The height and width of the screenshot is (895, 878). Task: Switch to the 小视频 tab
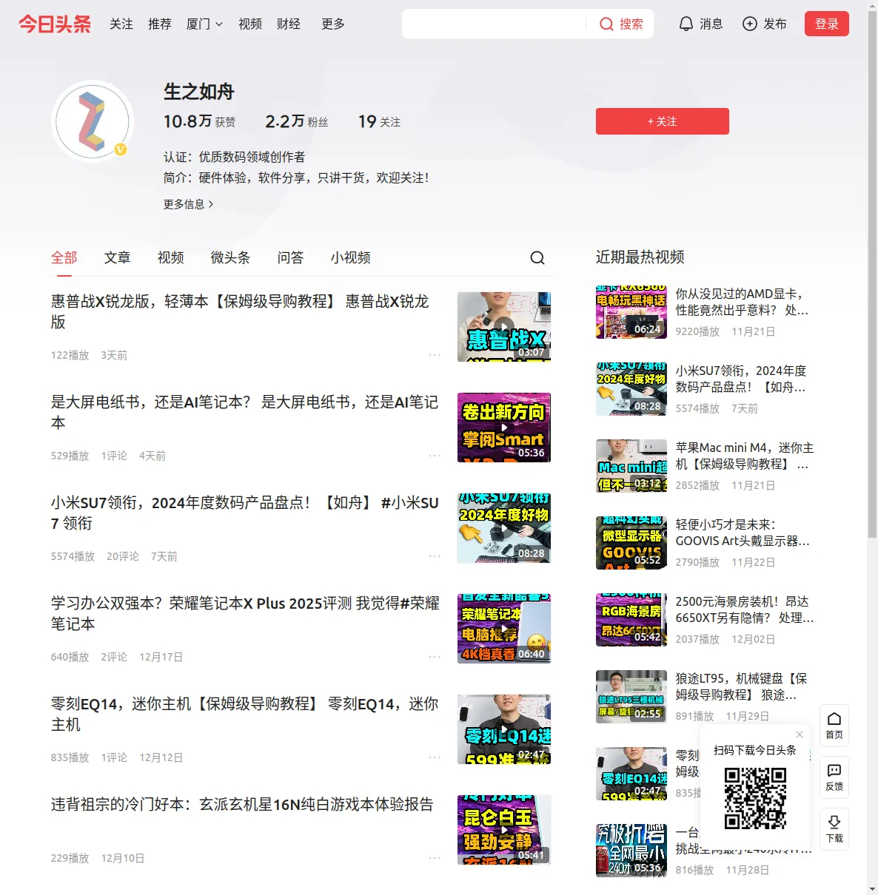(351, 257)
